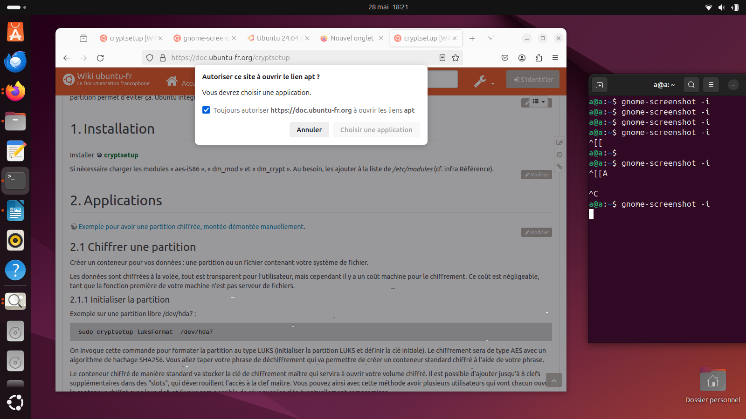
Task: Click the Wiki ubuntu-fr logo
Action: tap(107, 80)
